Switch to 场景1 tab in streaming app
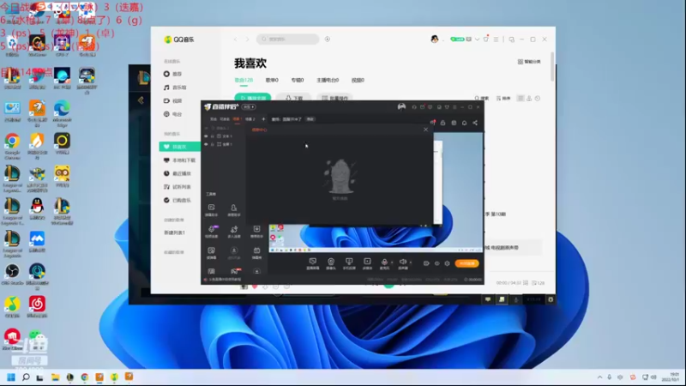The height and width of the screenshot is (386, 686). coord(237,119)
